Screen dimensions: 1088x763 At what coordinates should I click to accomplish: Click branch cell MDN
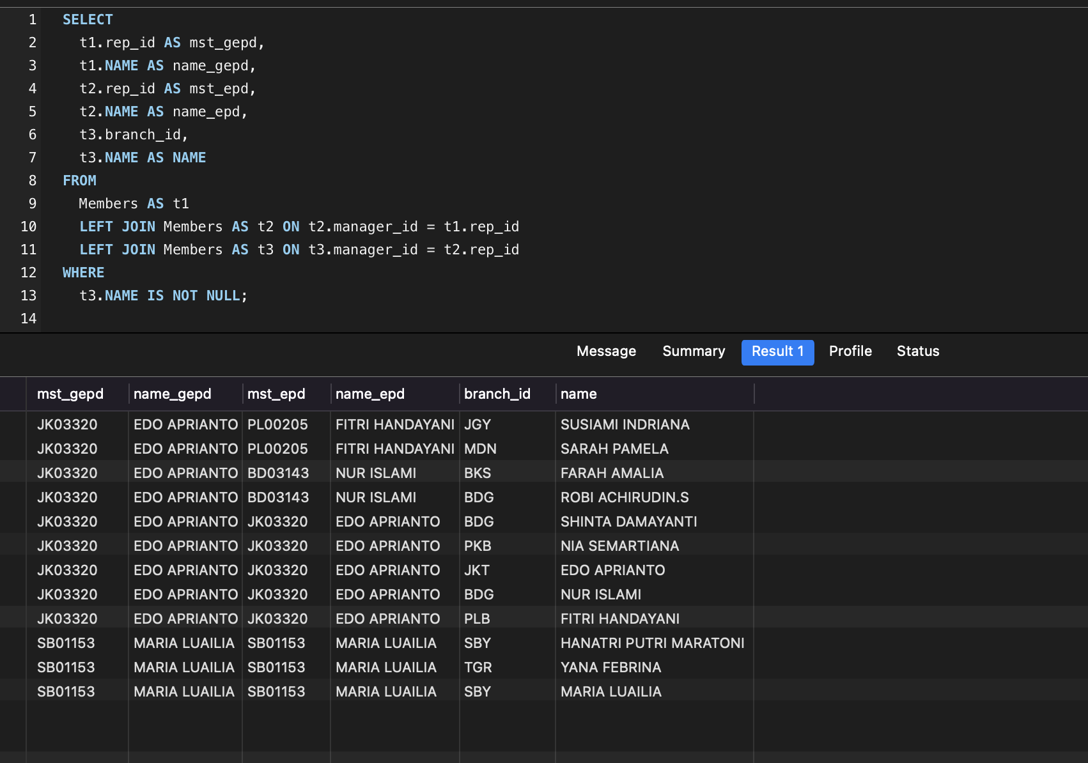(480, 449)
